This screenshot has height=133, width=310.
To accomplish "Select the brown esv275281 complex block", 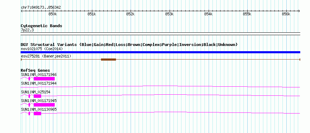I will [108, 59].
